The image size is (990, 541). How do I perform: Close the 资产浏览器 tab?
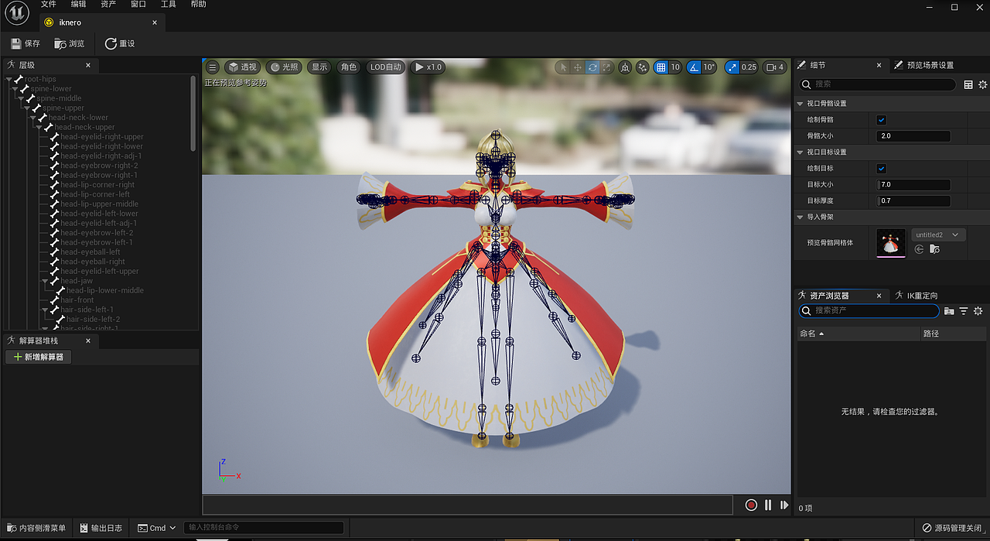pyautogui.click(x=879, y=296)
